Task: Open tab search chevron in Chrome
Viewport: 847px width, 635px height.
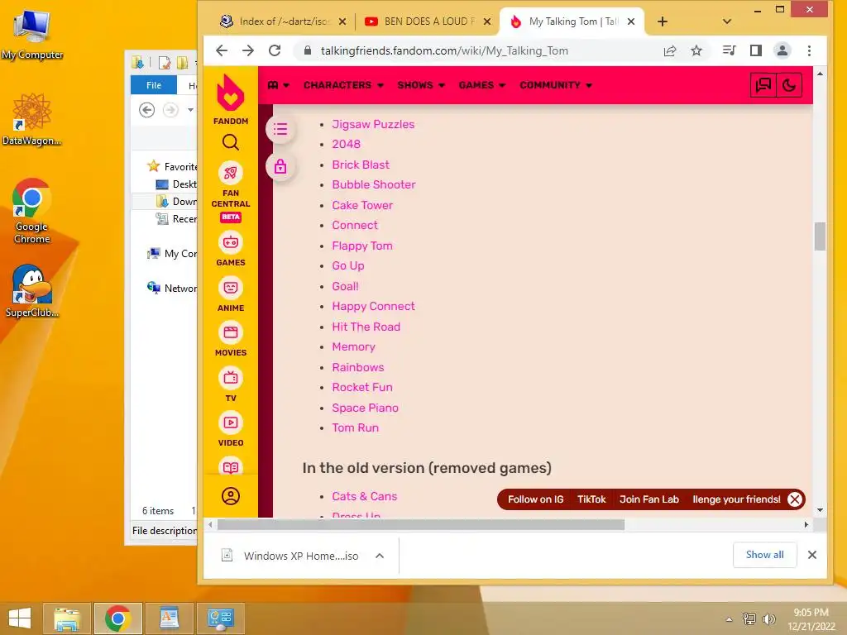Action: tap(726, 21)
